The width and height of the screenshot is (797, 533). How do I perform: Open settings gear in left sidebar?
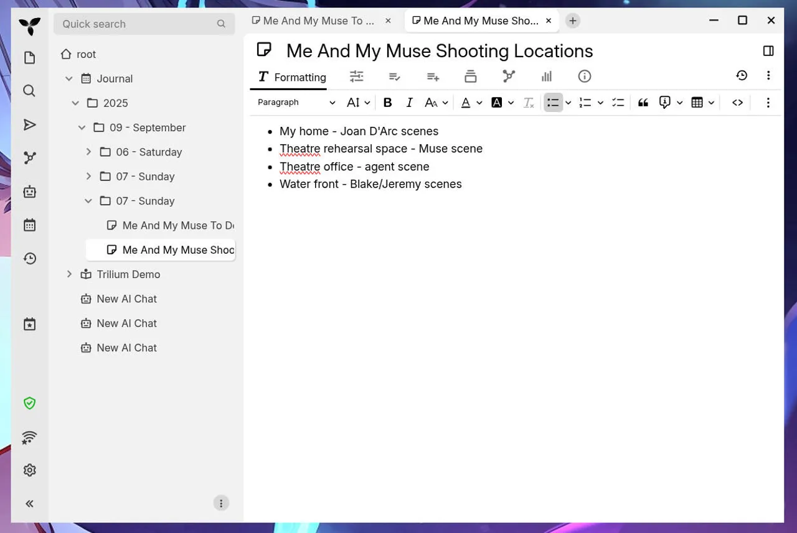coord(29,470)
